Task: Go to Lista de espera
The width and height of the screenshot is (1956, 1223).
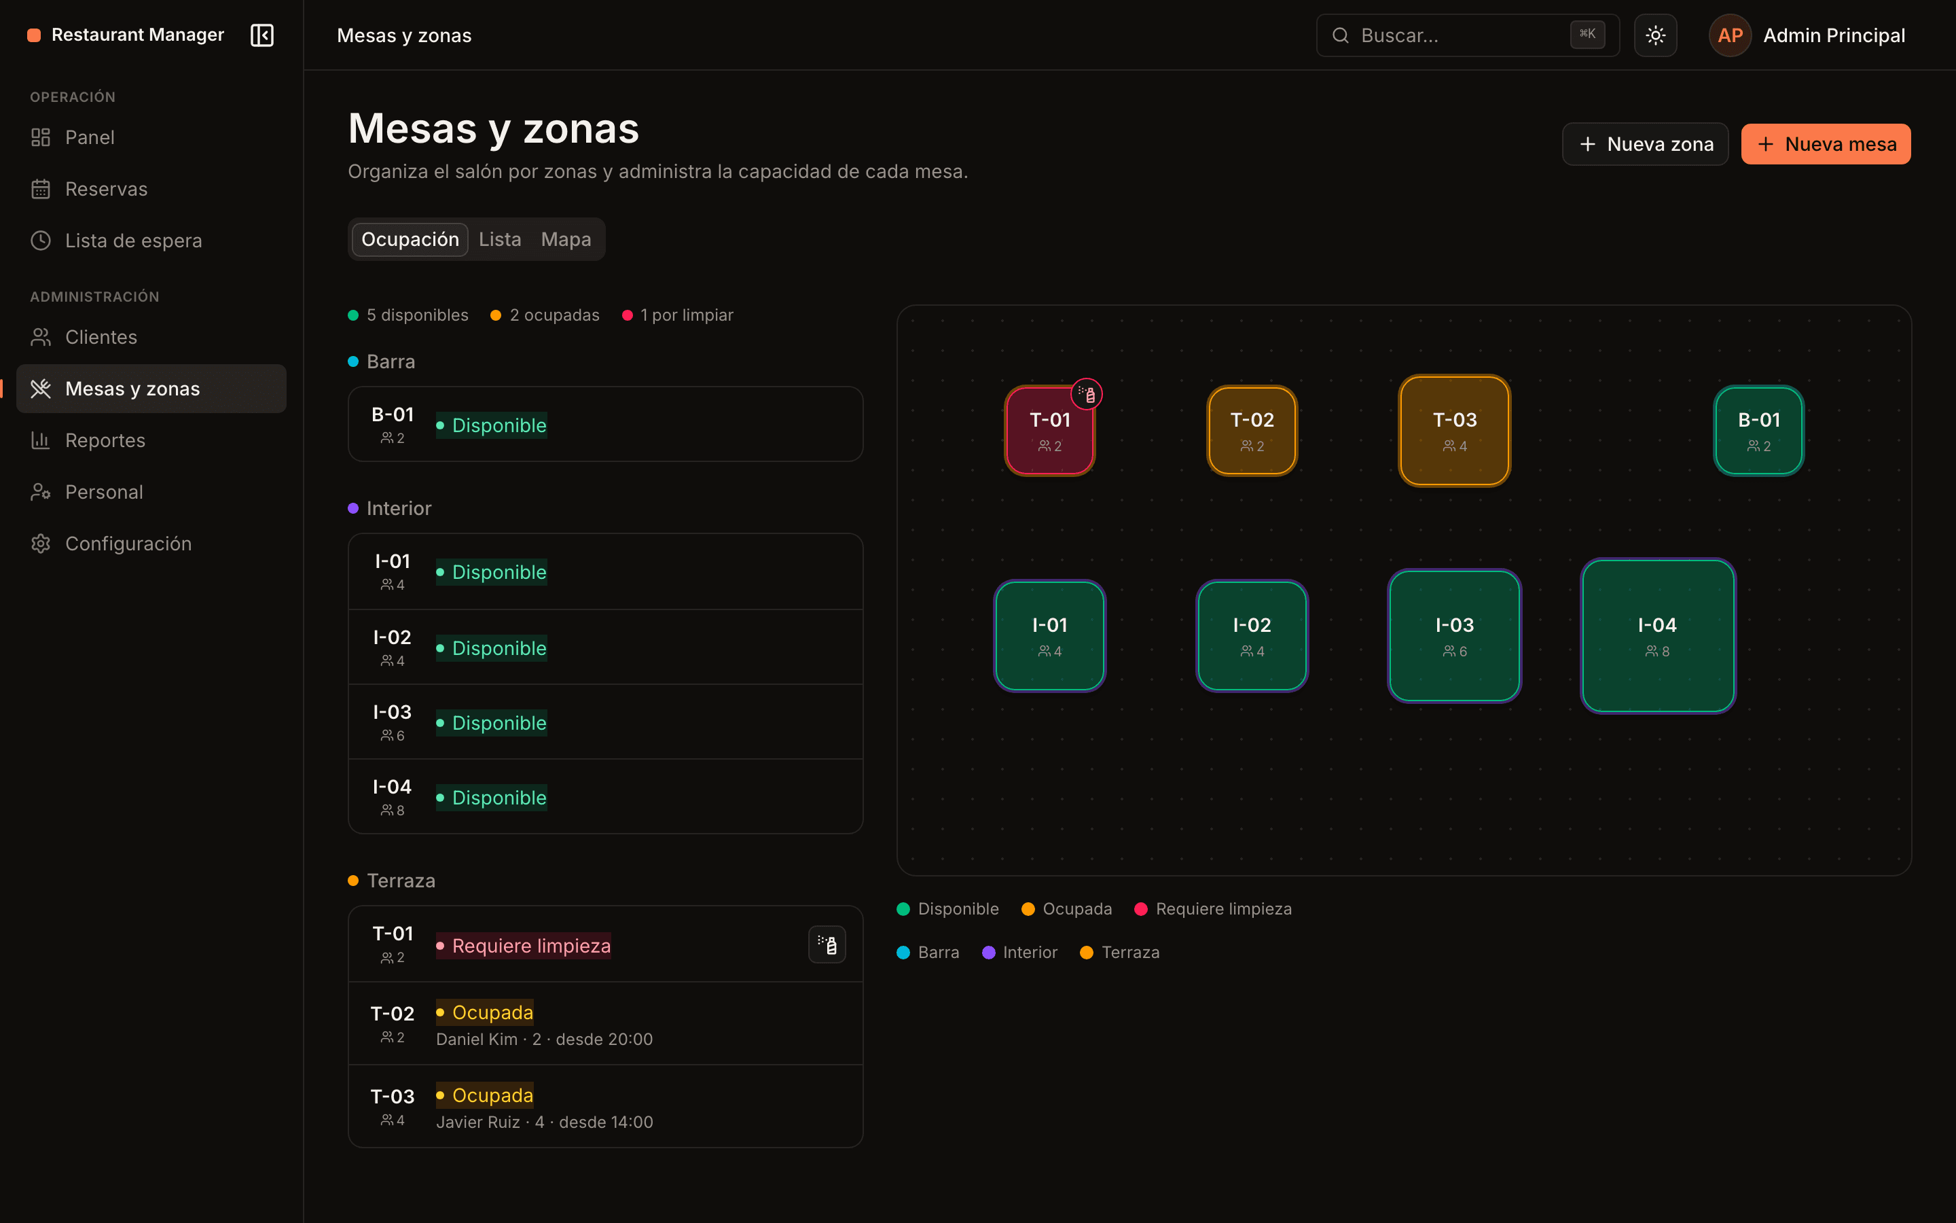Action: tap(151, 241)
